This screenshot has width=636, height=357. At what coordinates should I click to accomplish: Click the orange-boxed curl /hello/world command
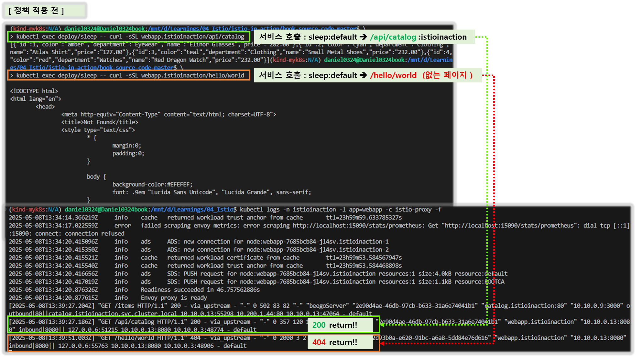[129, 75]
